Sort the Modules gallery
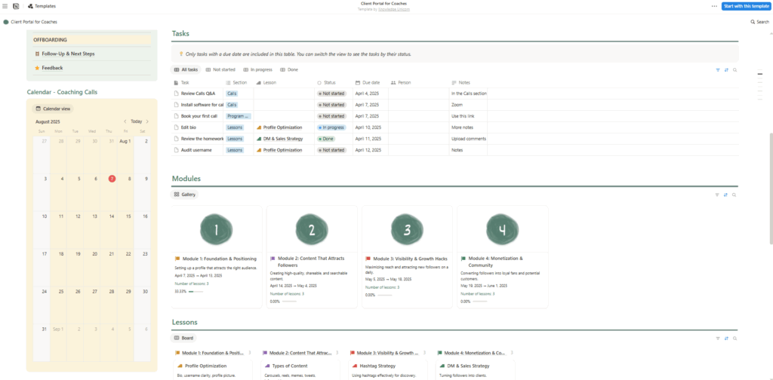 coord(725,195)
